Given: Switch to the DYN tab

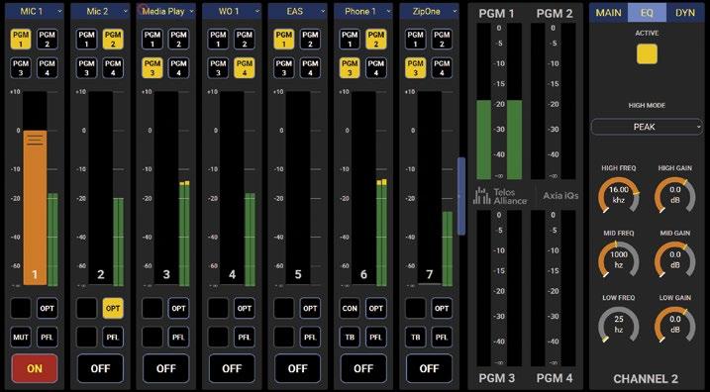Looking at the screenshot, I should (x=685, y=13).
